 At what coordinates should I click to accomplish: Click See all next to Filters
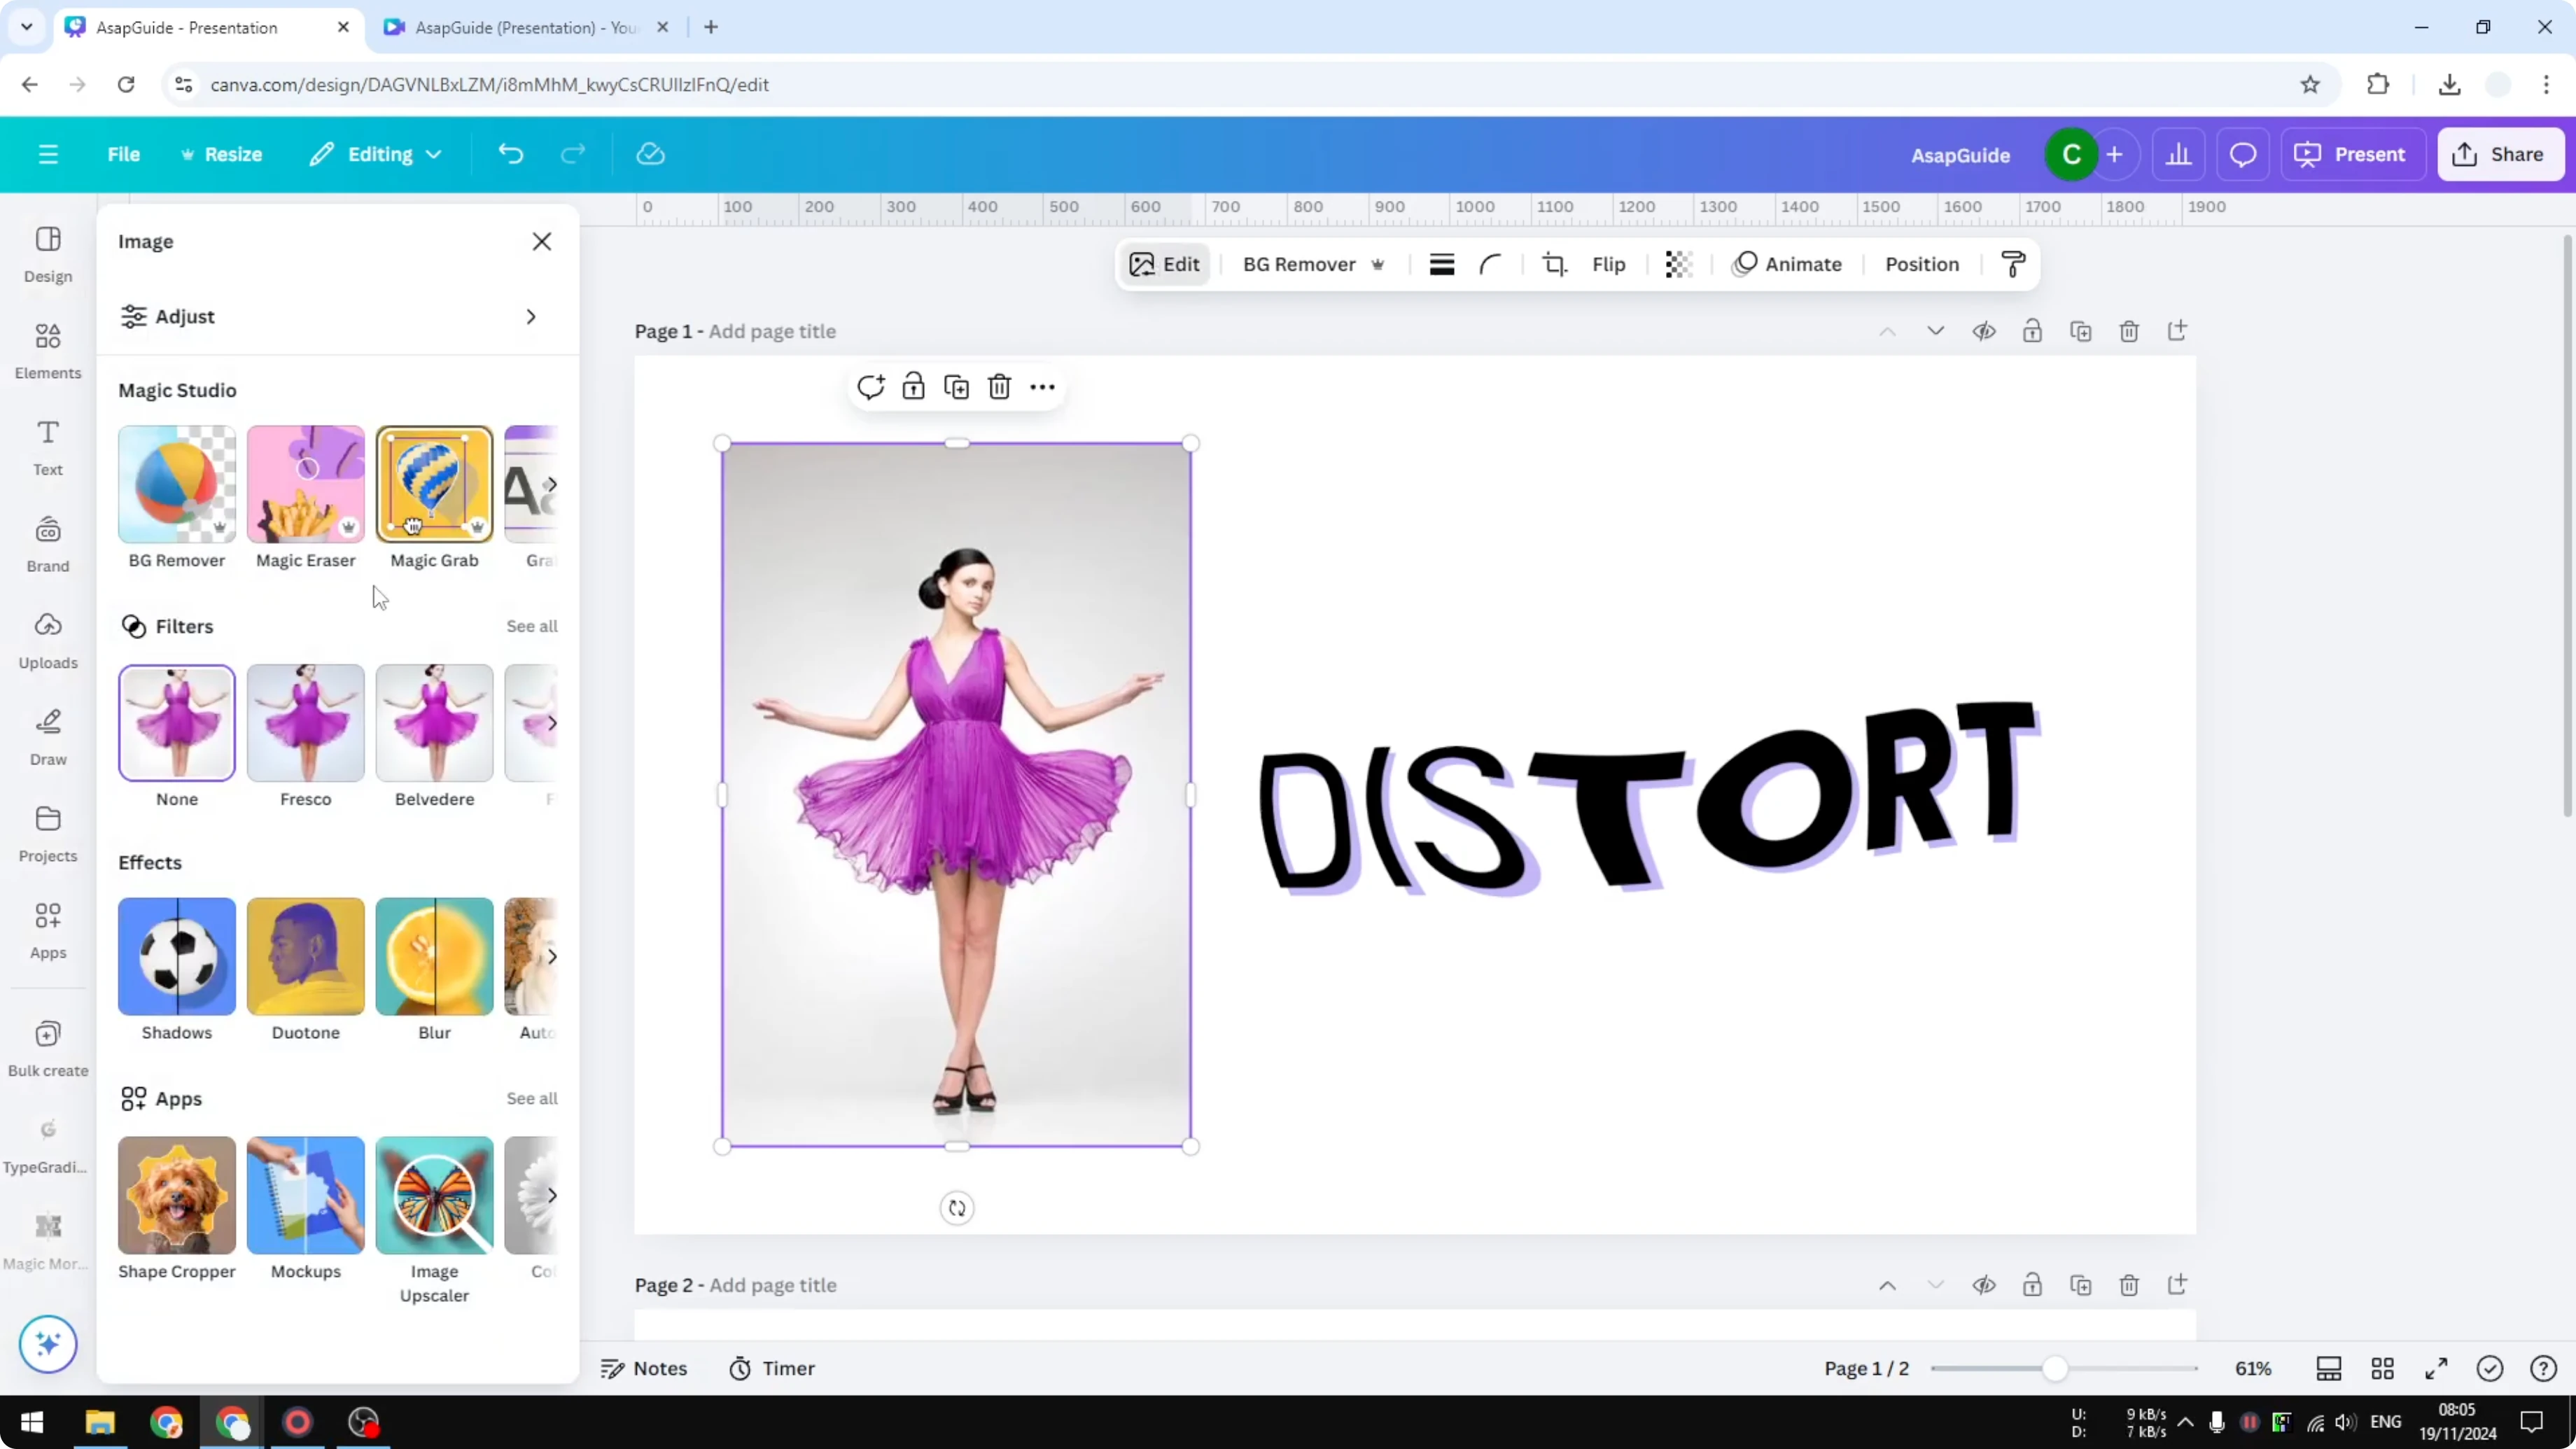(531, 626)
